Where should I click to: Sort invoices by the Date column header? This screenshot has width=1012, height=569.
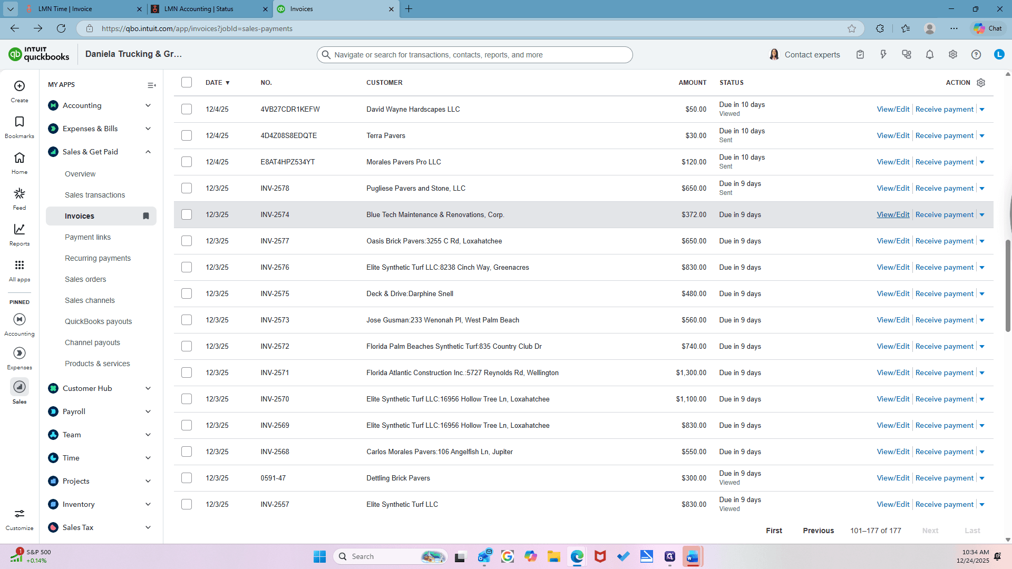coord(217,83)
